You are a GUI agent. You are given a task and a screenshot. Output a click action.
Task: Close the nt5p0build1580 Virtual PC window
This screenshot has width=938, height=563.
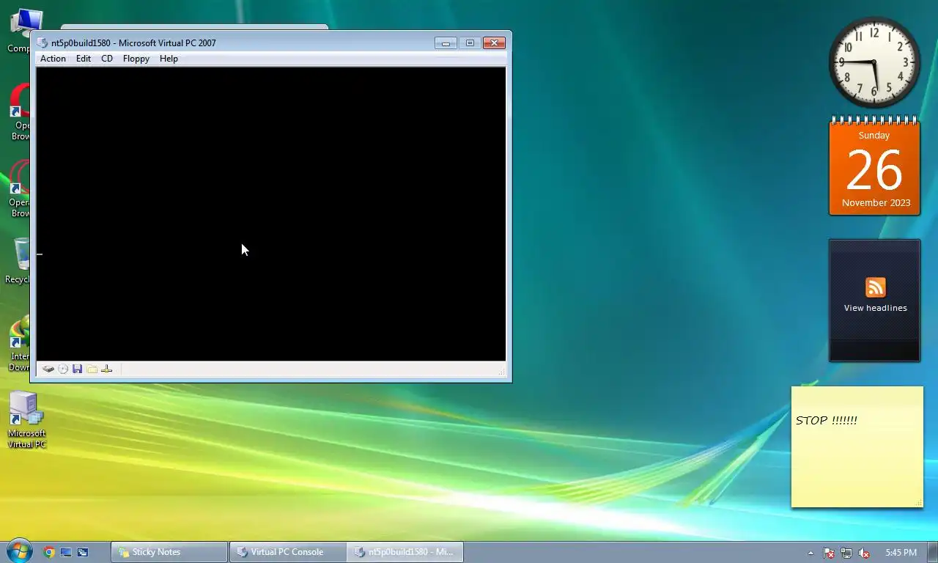coord(494,43)
